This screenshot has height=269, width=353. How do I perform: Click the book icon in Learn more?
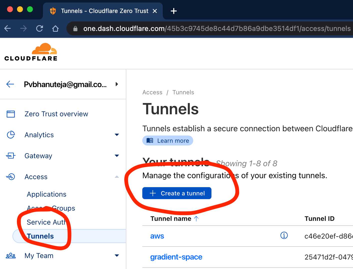tap(150, 140)
